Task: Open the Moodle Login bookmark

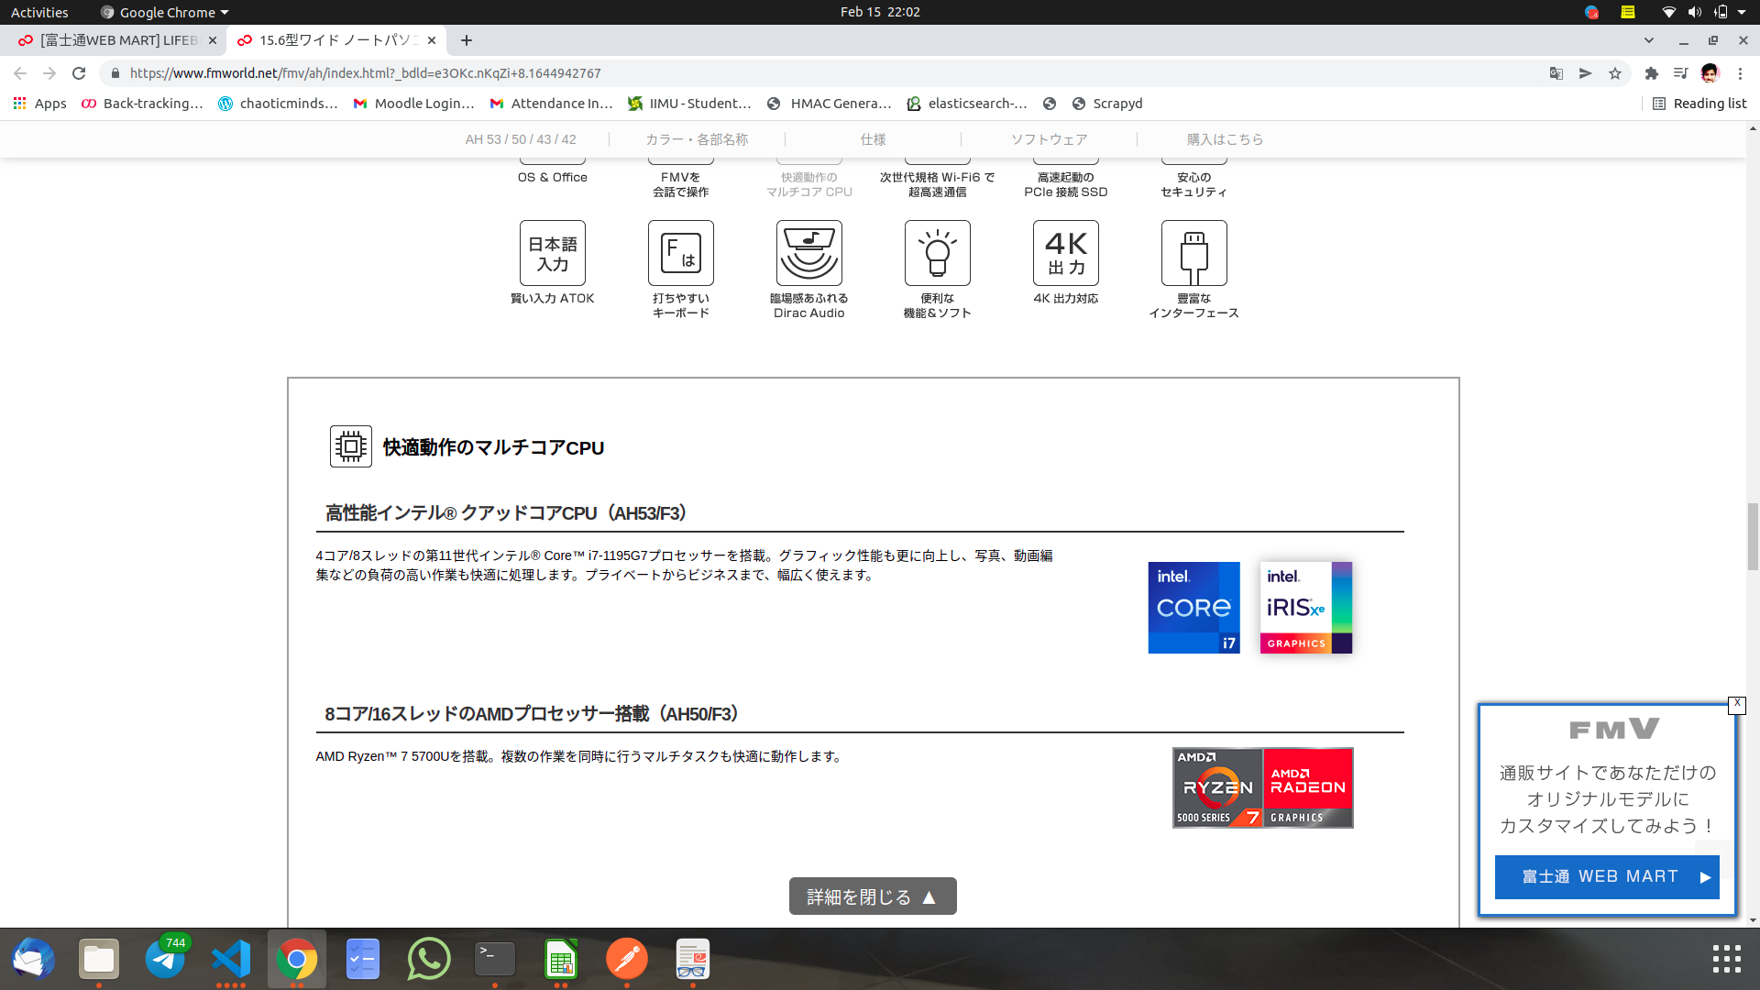Action: (x=413, y=104)
